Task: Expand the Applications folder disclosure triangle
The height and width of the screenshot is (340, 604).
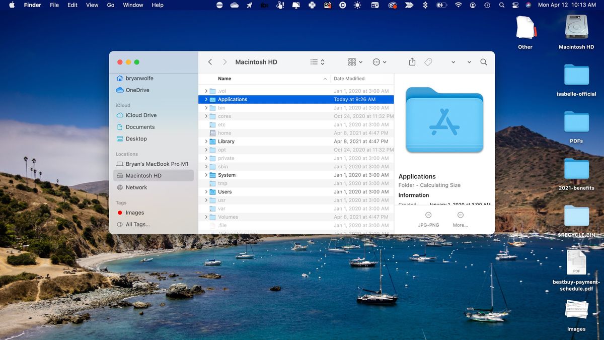Action: pos(206,99)
